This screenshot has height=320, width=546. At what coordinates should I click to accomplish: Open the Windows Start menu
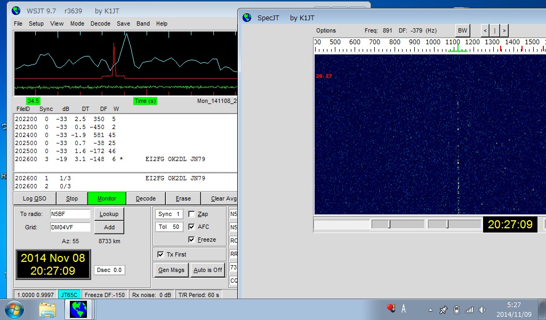14,309
